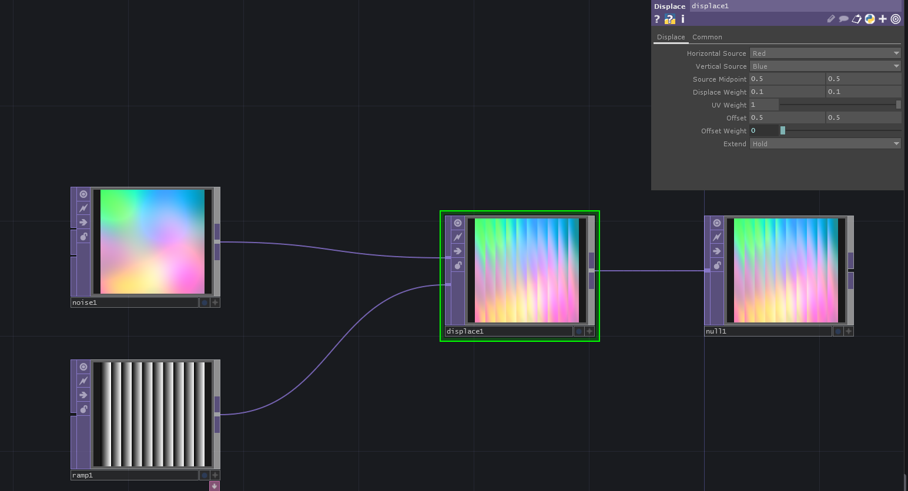This screenshot has width=908, height=491.
Task: Click the plus icon in parameter header
Action: (883, 19)
